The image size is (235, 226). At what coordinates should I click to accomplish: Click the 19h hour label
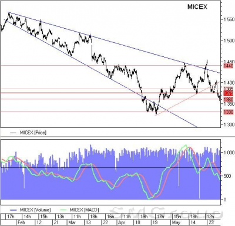(144, 217)
